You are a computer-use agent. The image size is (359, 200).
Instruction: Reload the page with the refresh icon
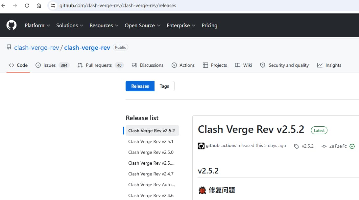[x=27, y=6]
